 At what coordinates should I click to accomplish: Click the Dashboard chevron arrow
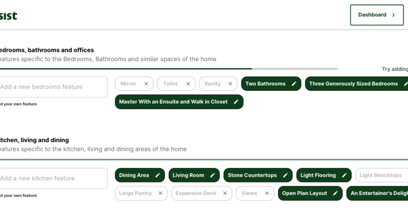click(x=393, y=15)
